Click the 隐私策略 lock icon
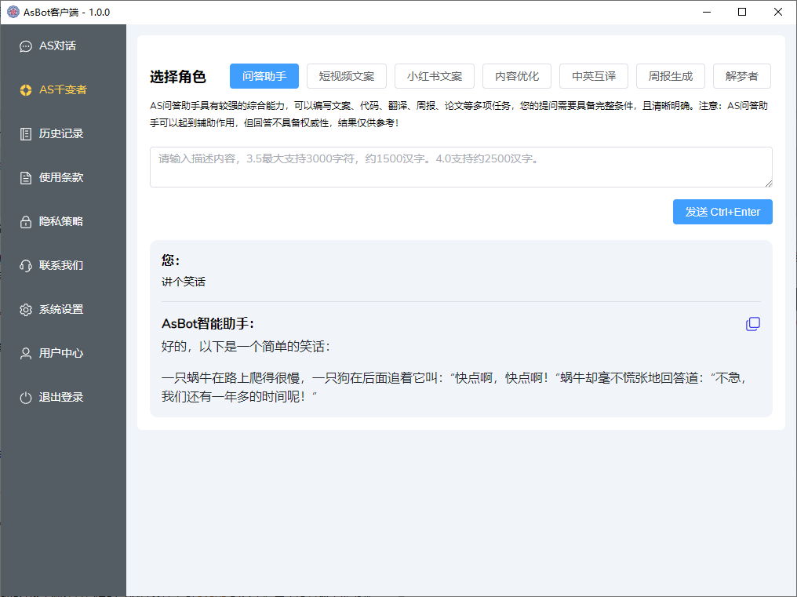 click(25, 222)
